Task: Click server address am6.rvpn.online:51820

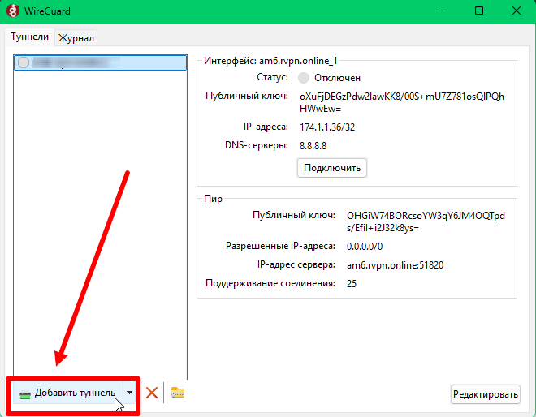Action: click(x=395, y=265)
